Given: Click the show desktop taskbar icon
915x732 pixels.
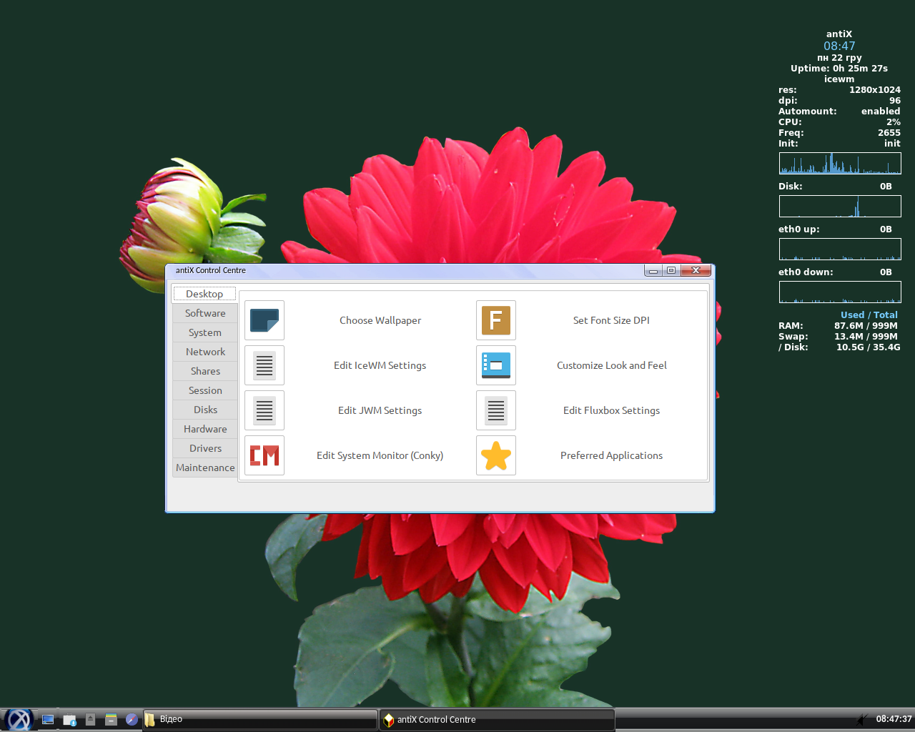Looking at the screenshot, I should [48, 719].
